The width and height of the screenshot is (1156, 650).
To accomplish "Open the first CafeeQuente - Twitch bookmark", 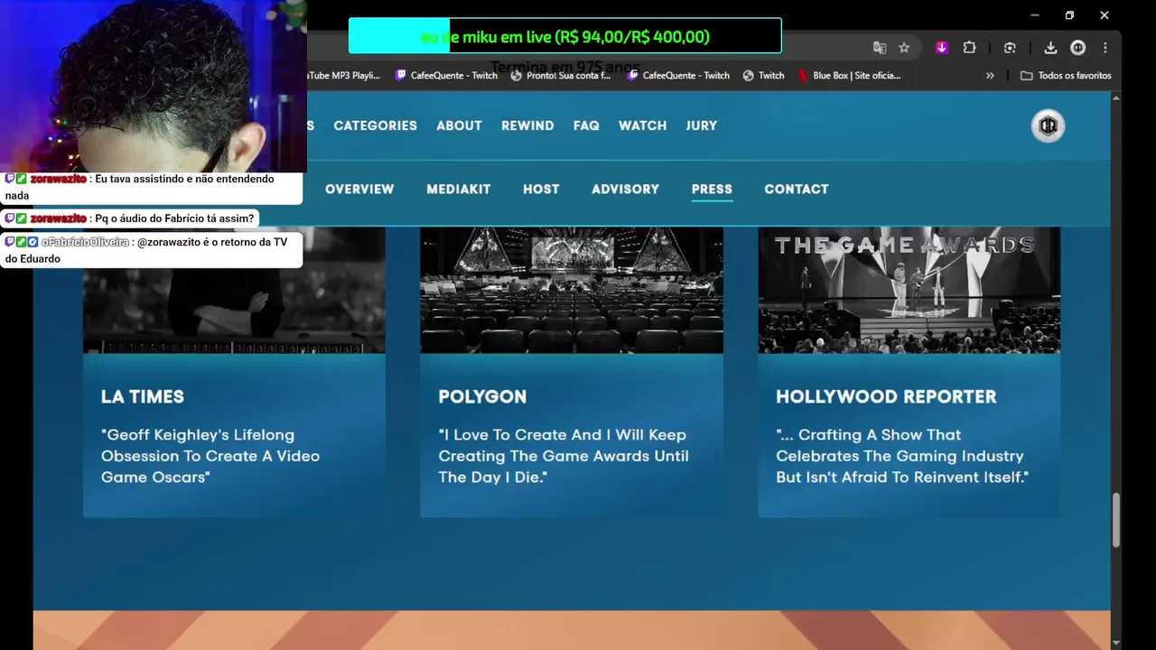I will (446, 76).
